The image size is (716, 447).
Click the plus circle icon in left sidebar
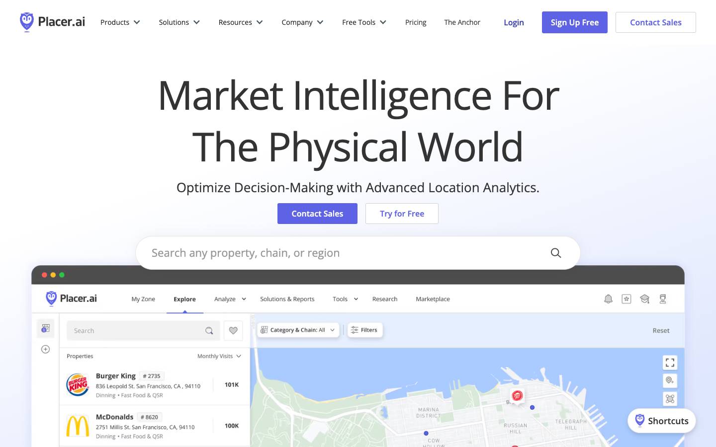[46, 349]
